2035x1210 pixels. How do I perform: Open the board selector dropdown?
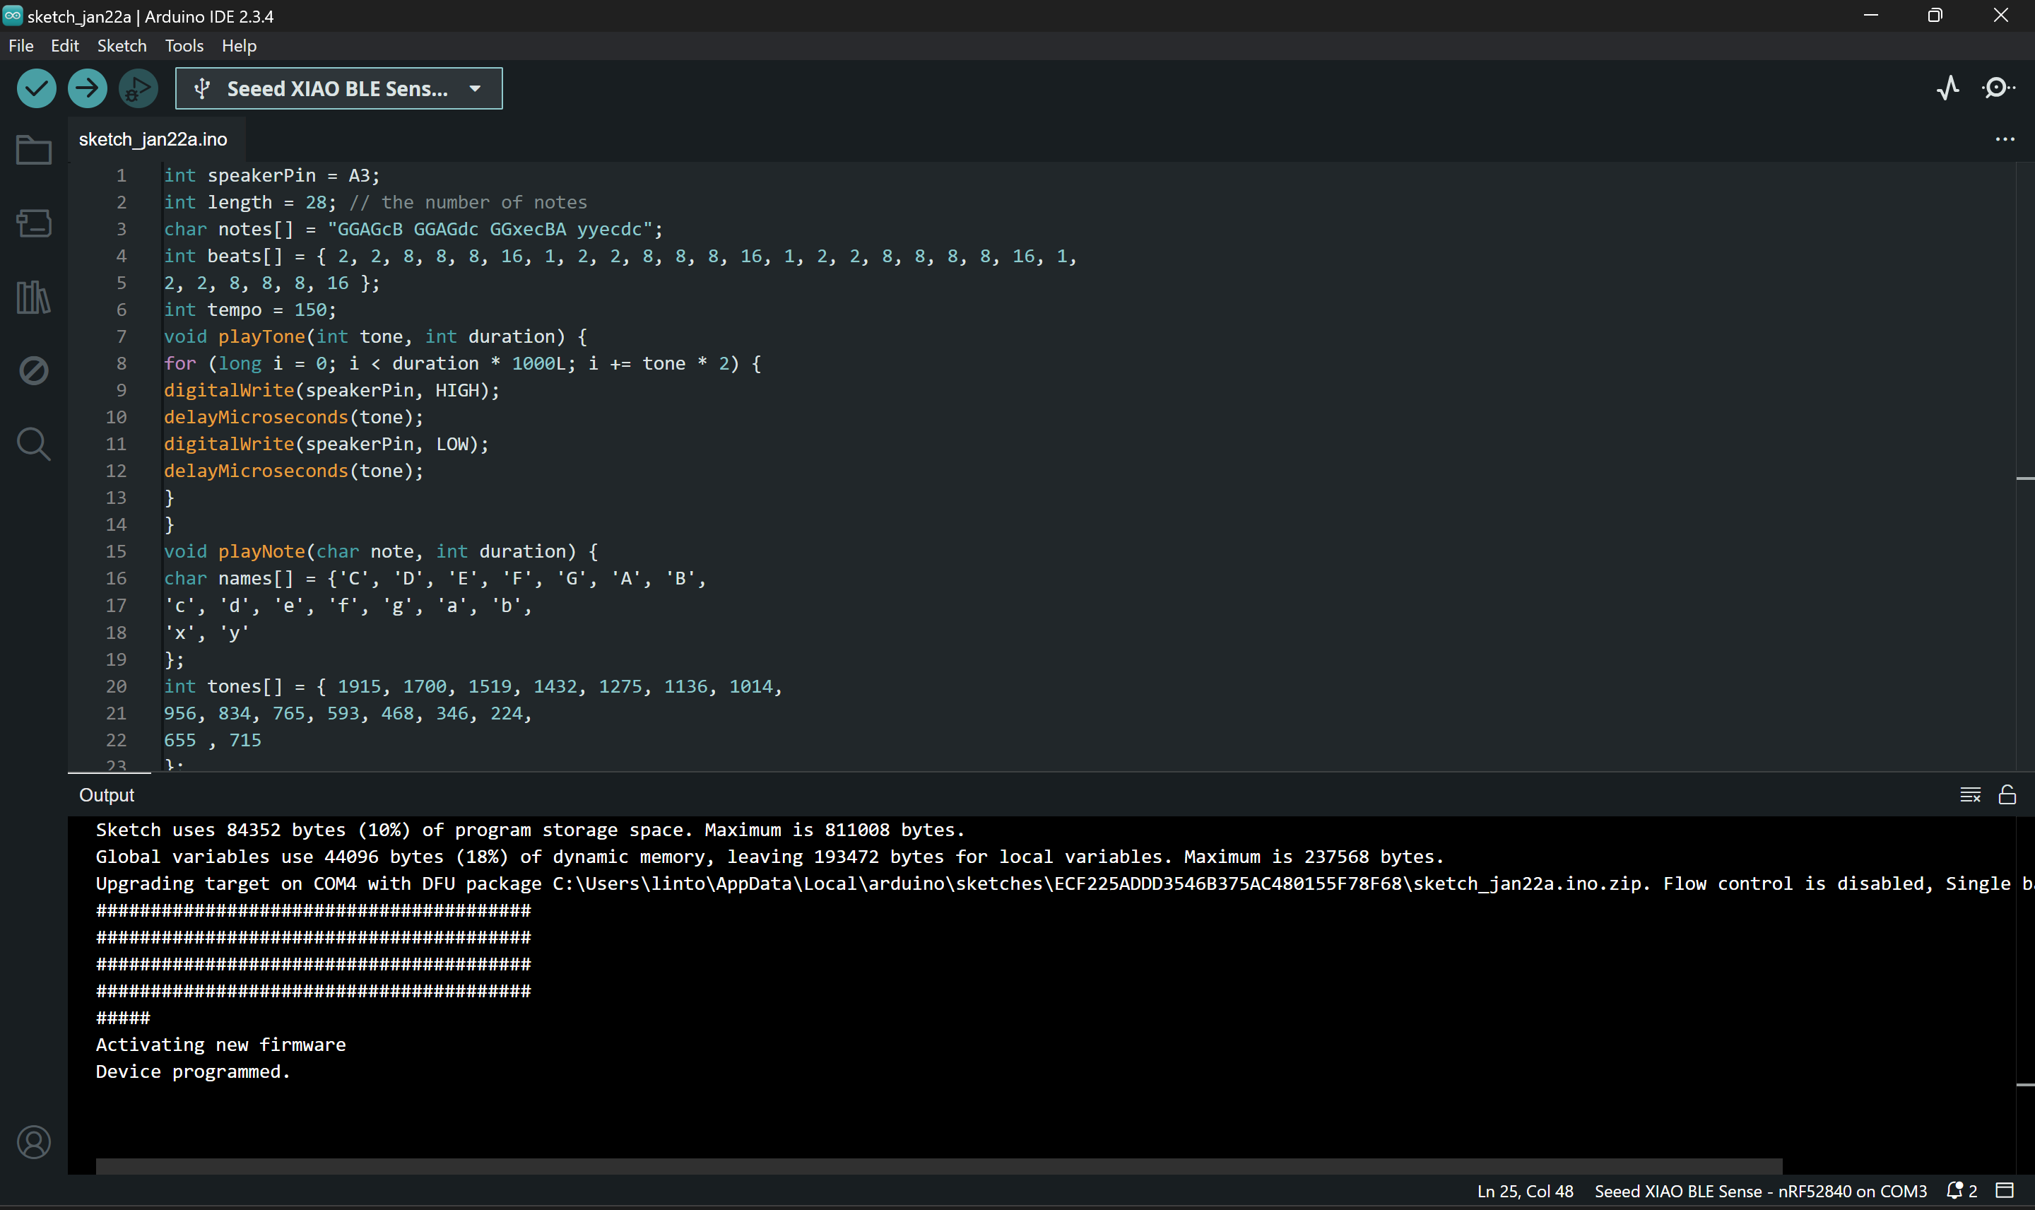tap(339, 88)
